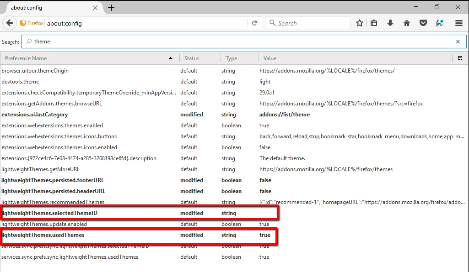Sort preferences by Status column
This screenshot has height=272, width=469.
tap(199, 58)
